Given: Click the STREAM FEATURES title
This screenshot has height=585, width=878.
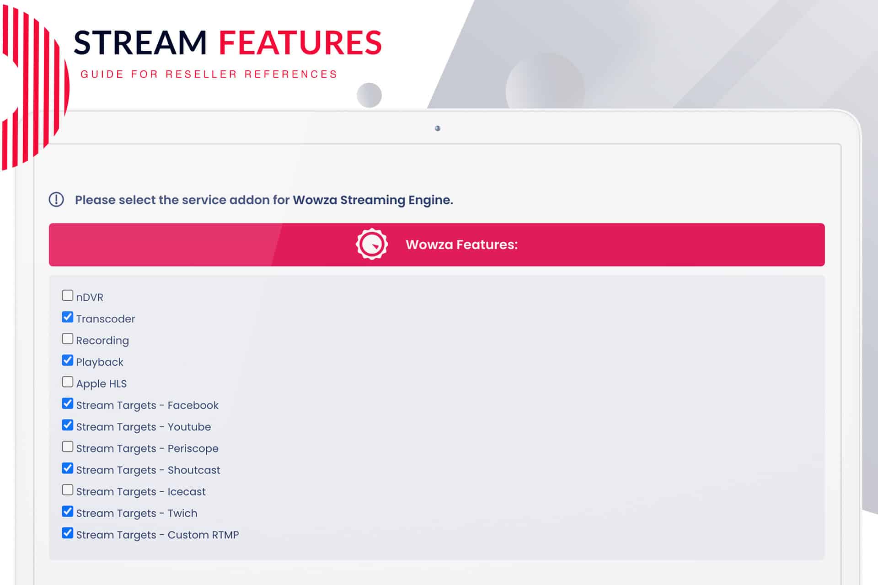Looking at the screenshot, I should (228, 43).
